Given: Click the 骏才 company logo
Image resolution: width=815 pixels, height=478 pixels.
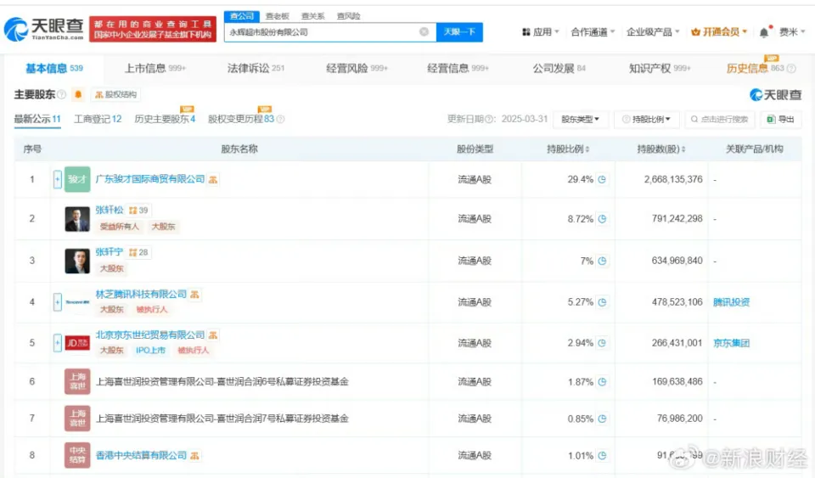Looking at the screenshot, I should click(77, 179).
